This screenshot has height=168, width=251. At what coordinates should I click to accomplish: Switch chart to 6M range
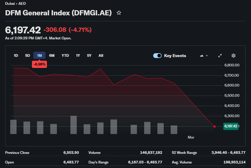[x=52, y=56]
